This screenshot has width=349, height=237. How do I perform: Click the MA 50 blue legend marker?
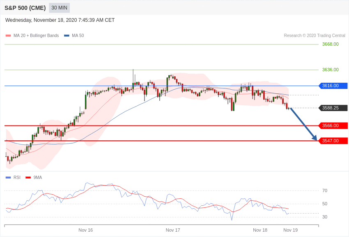[x=67, y=36]
